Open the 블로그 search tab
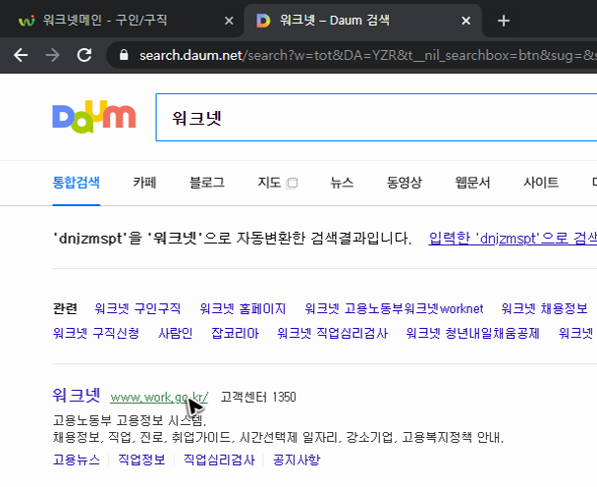The image size is (597, 487). pos(207,183)
